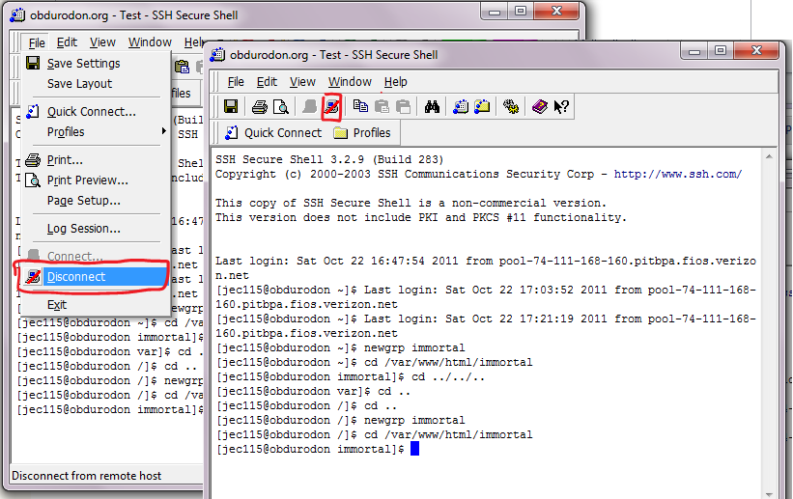Click the Copy toolbar icon

click(360, 106)
